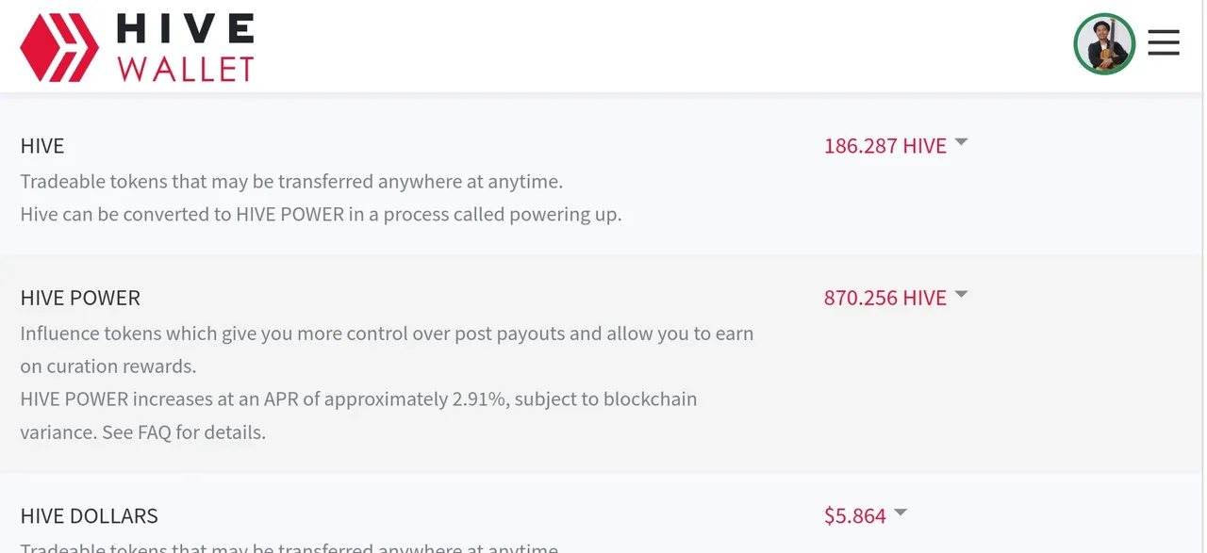Click the arrow beside $5.864

click(x=901, y=512)
